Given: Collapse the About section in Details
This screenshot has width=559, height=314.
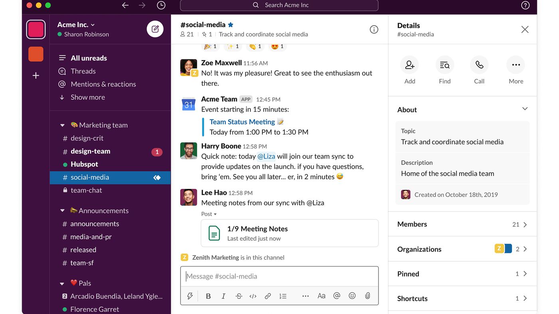Looking at the screenshot, I should [524, 108].
